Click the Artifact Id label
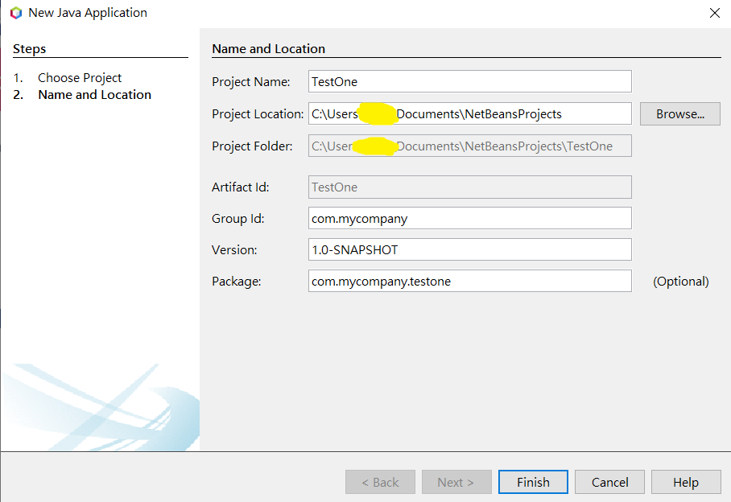The width and height of the screenshot is (731, 502). coord(240,187)
